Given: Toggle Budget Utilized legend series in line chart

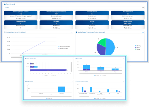Looking at the screenshot, I should pyautogui.click(x=63, y=48).
